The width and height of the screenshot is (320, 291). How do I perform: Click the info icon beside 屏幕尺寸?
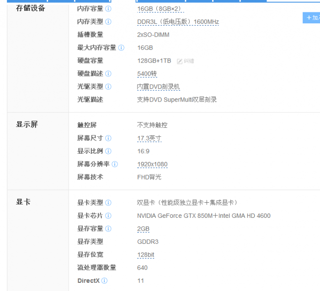(x=108, y=138)
